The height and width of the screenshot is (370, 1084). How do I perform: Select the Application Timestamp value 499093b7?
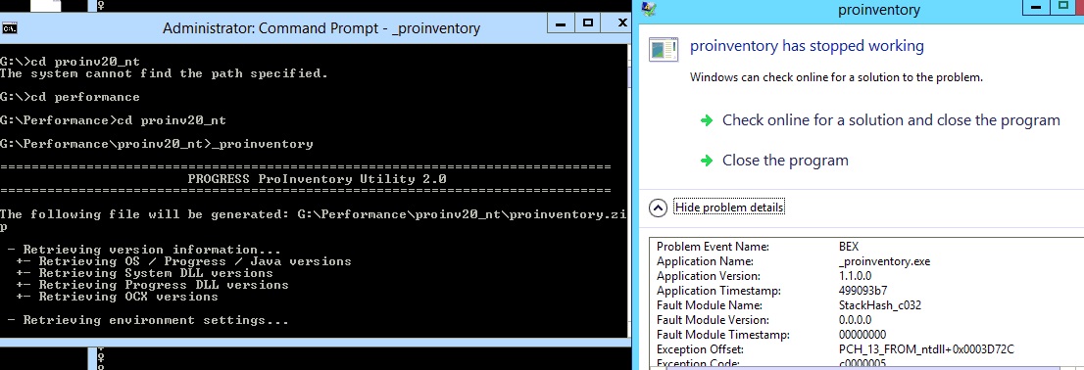point(862,291)
